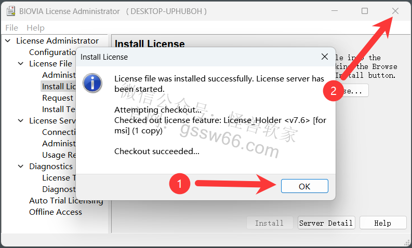Select the Diagnostics tree node
This screenshot has height=248, width=412.
pyautogui.click(x=51, y=167)
